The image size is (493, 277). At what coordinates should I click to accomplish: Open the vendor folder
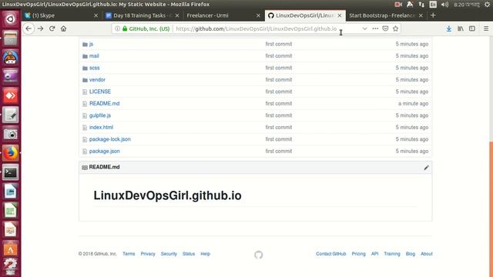97,80
